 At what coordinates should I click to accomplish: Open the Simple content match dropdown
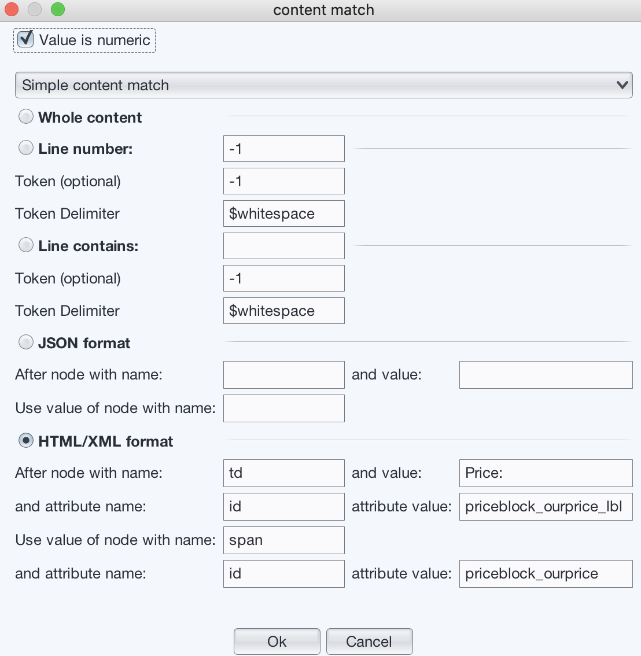click(x=323, y=85)
